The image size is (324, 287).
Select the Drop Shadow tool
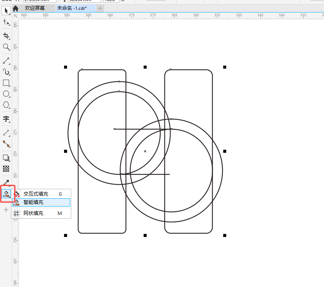coord(6,158)
